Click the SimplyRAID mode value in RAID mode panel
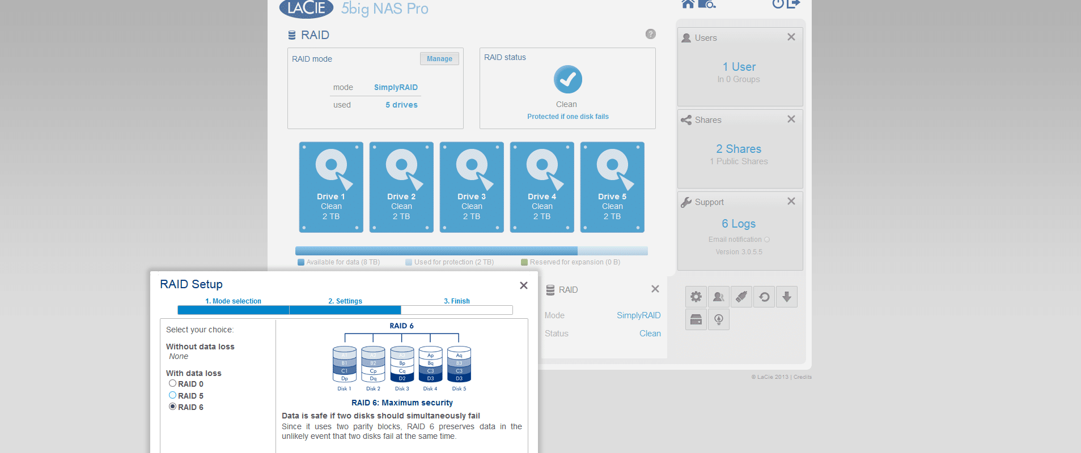The image size is (1081, 453). [x=396, y=87]
